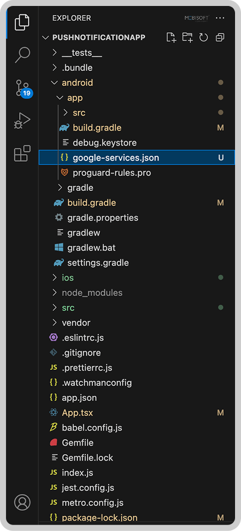The width and height of the screenshot is (241, 531).
Task: Collapse all folders in Explorer
Action: pos(220,37)
